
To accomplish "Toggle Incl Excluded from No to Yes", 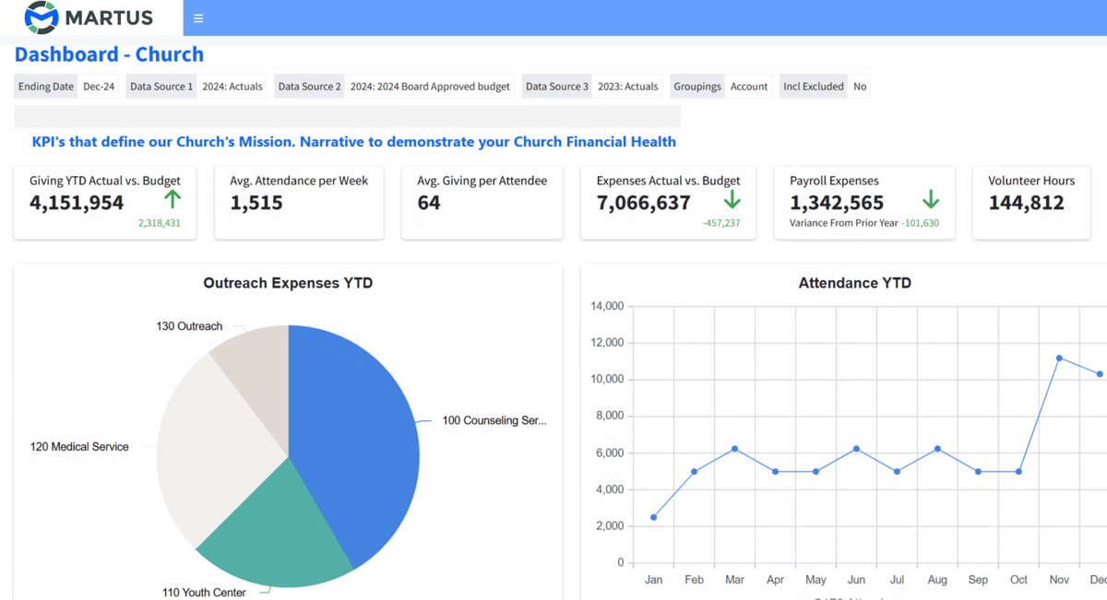I will 860,86.
